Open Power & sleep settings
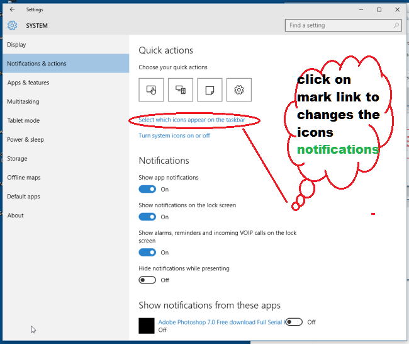 pyautogui.click(x=65, y=139)
